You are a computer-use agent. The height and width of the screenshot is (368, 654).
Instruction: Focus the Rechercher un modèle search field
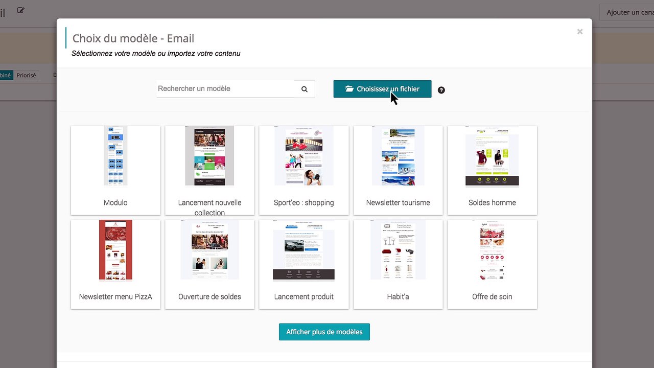226,89
